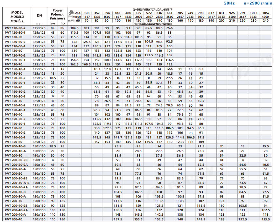Click the PVT 200-30-A-B model name

[x=18, y=183]
